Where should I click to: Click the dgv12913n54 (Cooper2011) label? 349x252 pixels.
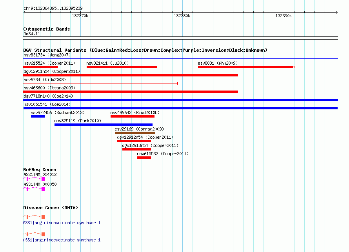(x=150, y=145)
